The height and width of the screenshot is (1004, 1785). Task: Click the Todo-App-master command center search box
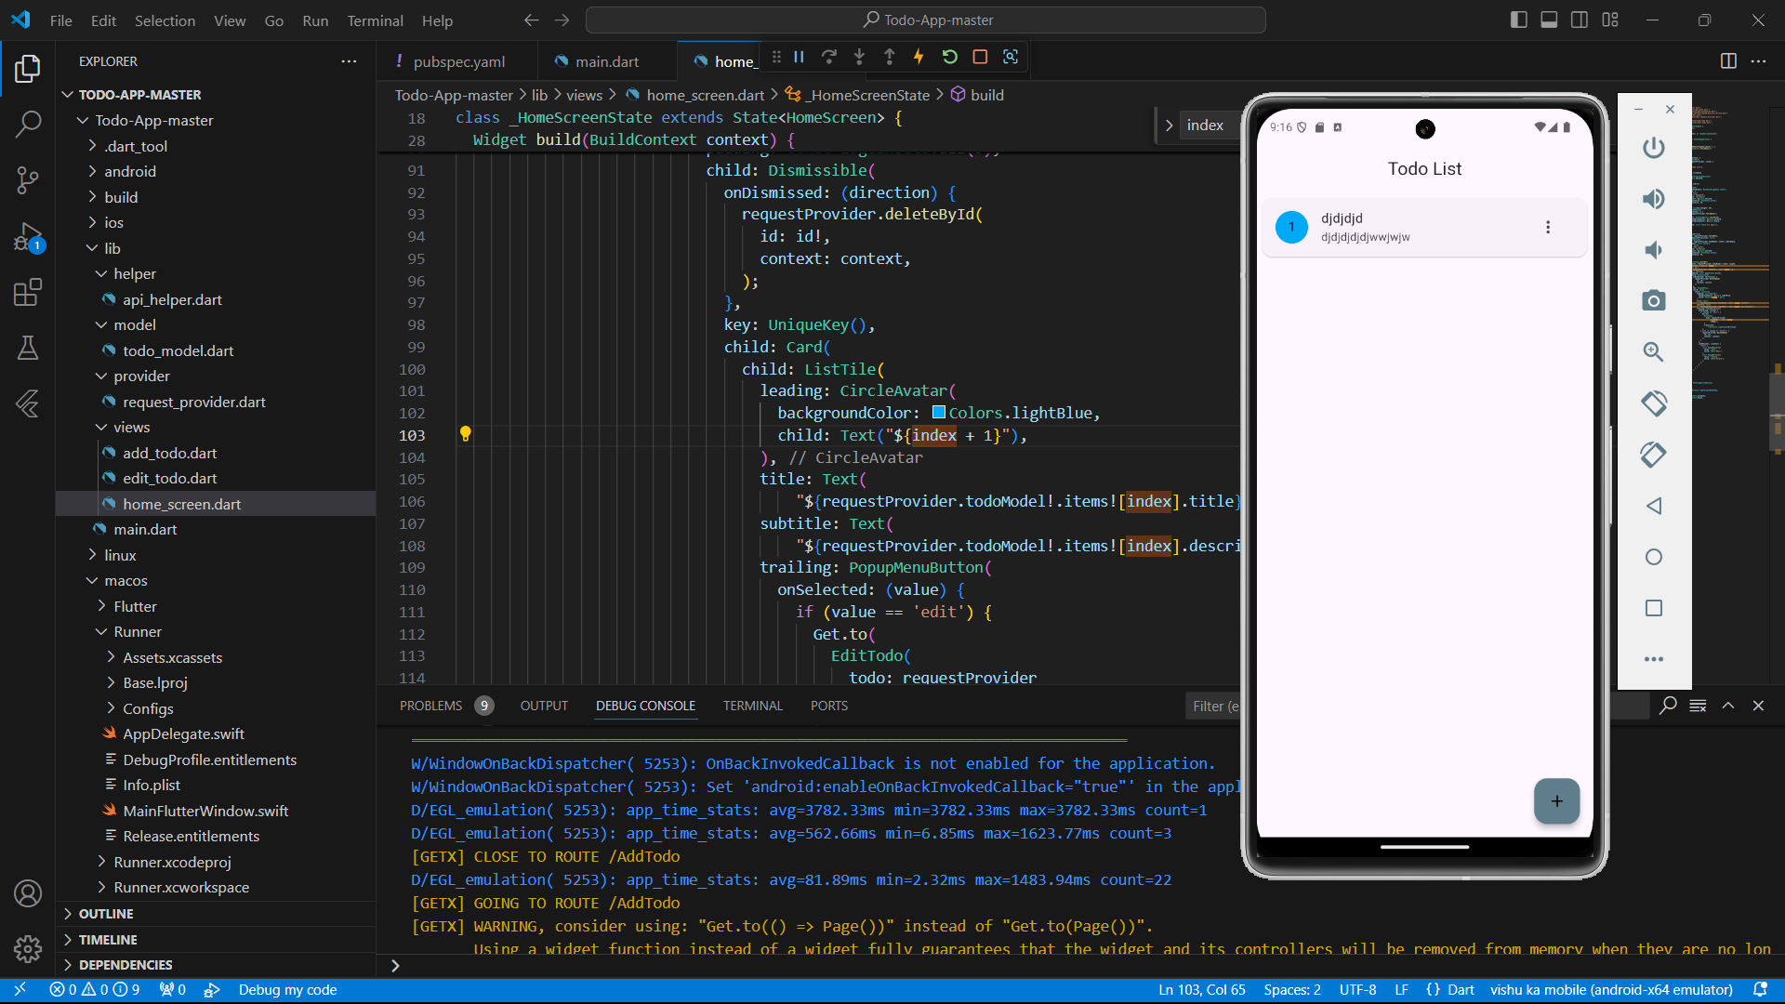(x=926, y=20)
